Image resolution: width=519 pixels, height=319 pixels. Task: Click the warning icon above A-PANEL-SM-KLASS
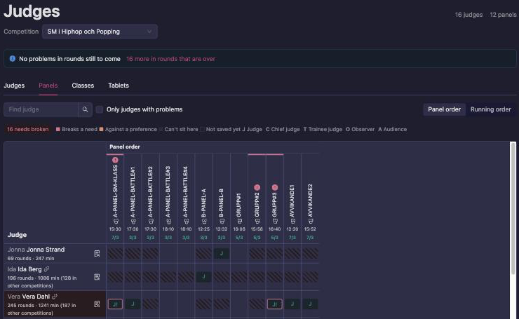115,160
